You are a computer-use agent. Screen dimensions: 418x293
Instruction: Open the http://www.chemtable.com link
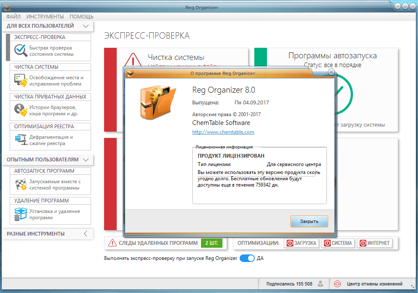tap(223, 132)
